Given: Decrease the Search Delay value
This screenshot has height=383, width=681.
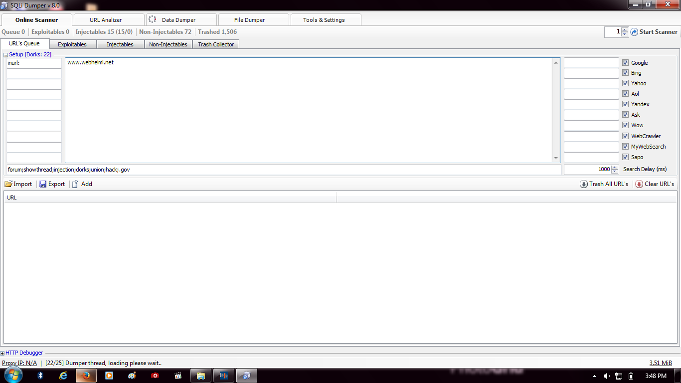Looking at the screenshot, I should 615,172.
